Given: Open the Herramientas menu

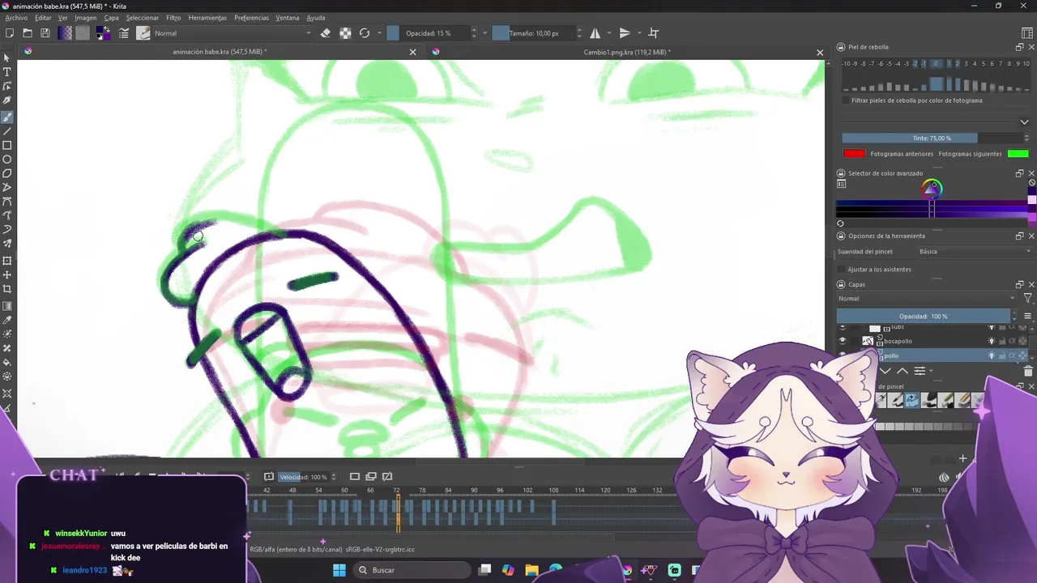Looking at the screenshot, I should click(207, 18).
